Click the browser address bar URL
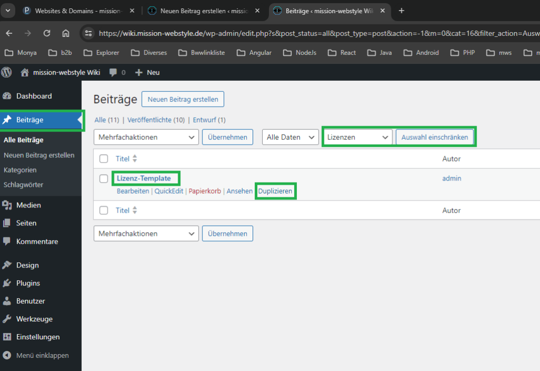The image size is (540, 371). coord(316,33)
